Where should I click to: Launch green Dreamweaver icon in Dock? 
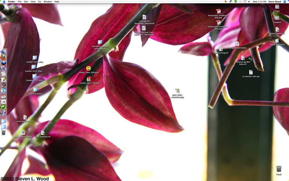[3, 107]
